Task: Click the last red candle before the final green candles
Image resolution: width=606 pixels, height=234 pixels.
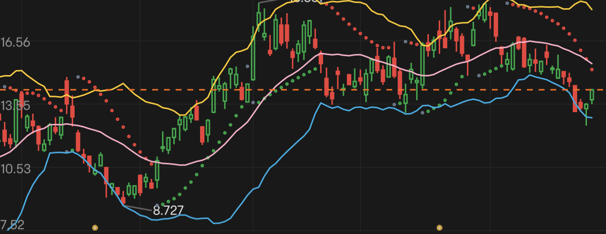Action: coord(581,105)
